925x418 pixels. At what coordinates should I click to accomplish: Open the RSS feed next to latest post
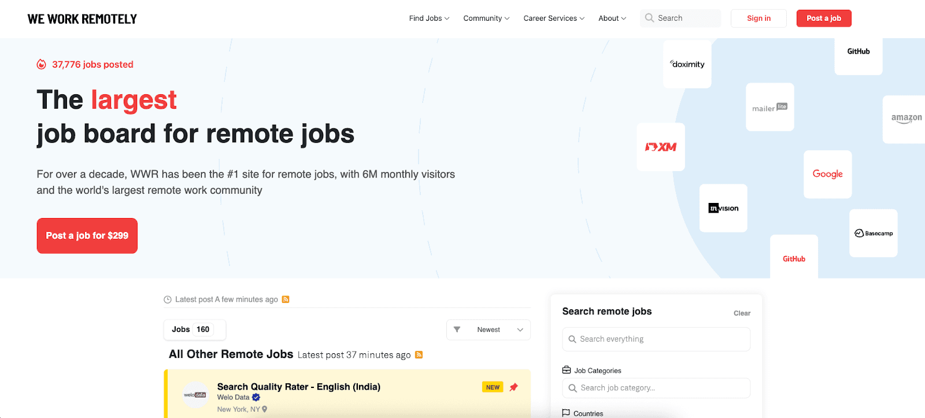286,299
